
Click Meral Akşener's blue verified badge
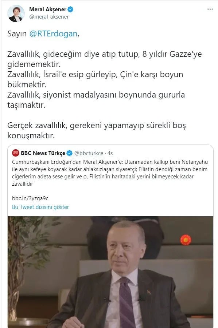click(x=70, y=9)
